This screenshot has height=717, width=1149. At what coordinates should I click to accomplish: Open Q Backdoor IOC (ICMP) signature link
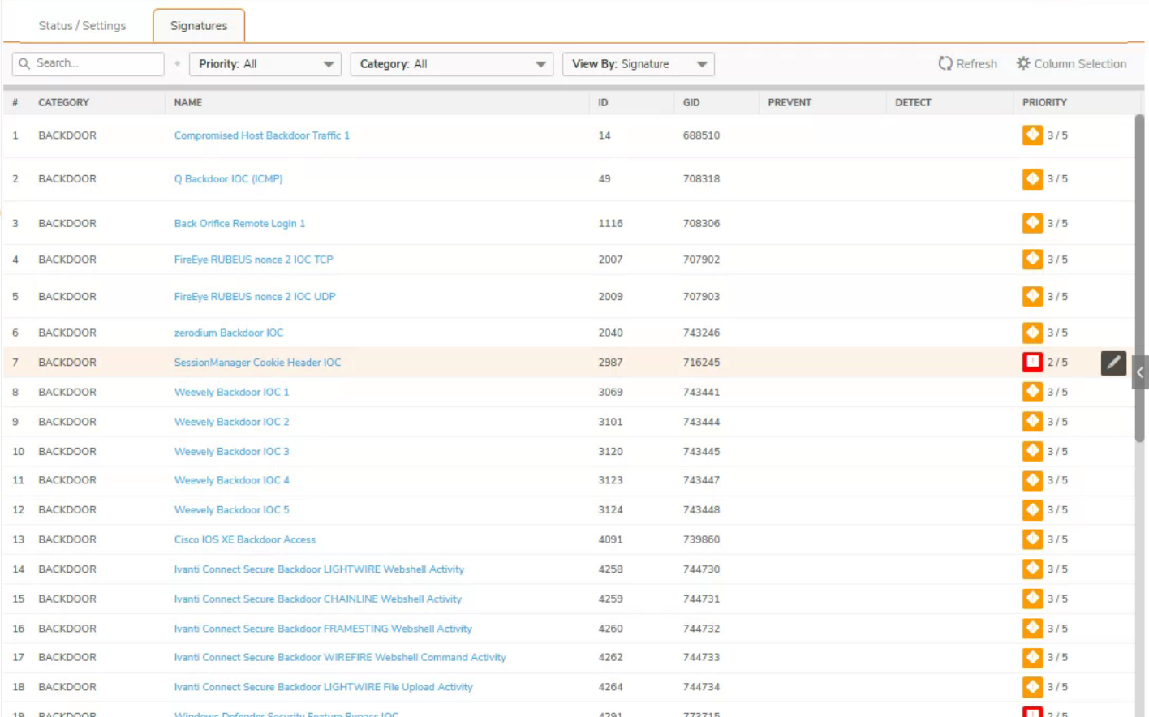(x=228, y=179)
